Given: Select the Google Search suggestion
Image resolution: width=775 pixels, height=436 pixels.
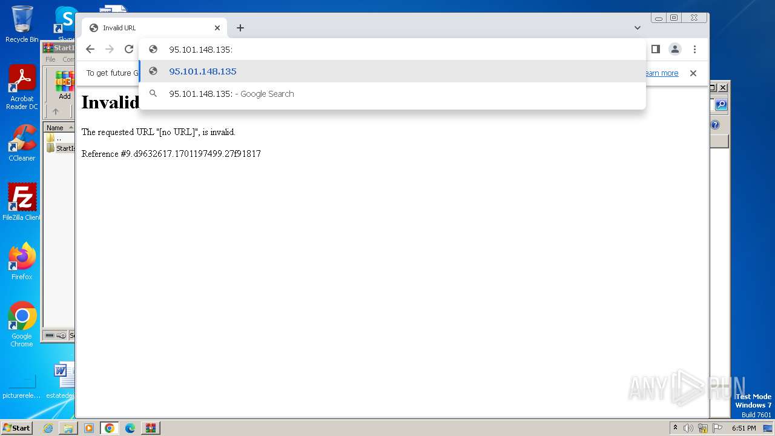Looking at the screenshot, I should pyautogui.click(x=392, y=94).
